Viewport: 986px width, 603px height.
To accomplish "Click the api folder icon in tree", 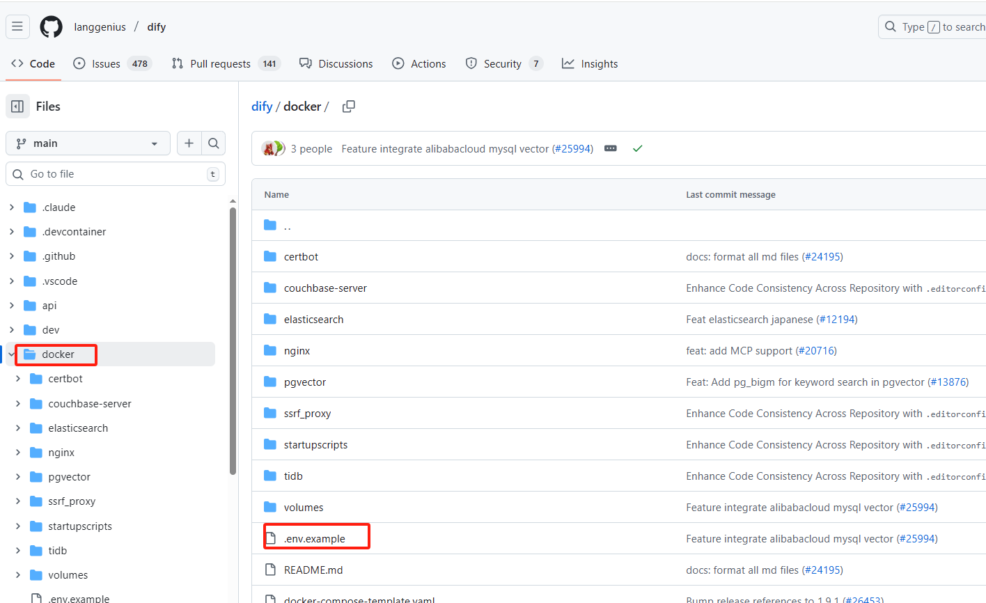I will pyautogui.click(x=30, y=305).
